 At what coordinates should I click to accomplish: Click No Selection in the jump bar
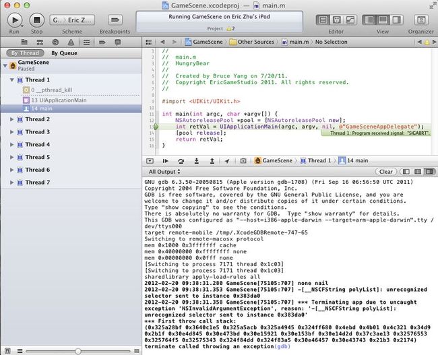[332, 42]
